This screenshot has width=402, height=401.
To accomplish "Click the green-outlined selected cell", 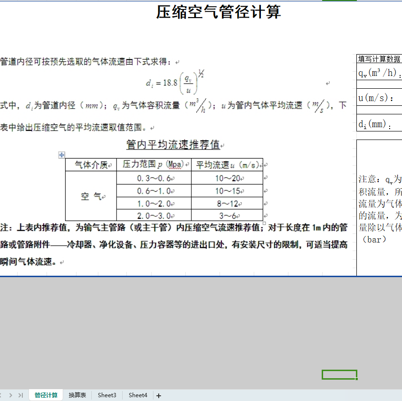I will pos(339,374).
